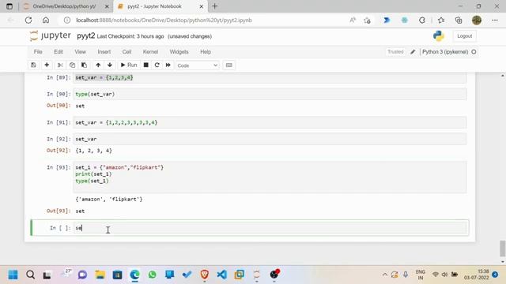
Task: Click the Trusted notebook indicator
Action: pyautogui.click(x=395, y=52)
